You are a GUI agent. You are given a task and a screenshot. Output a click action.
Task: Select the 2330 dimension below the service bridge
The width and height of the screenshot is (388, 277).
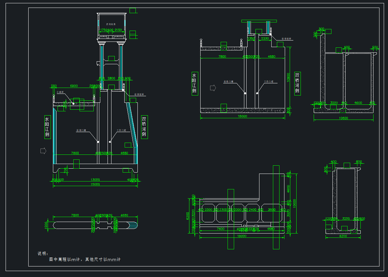[x=265, y=39]
